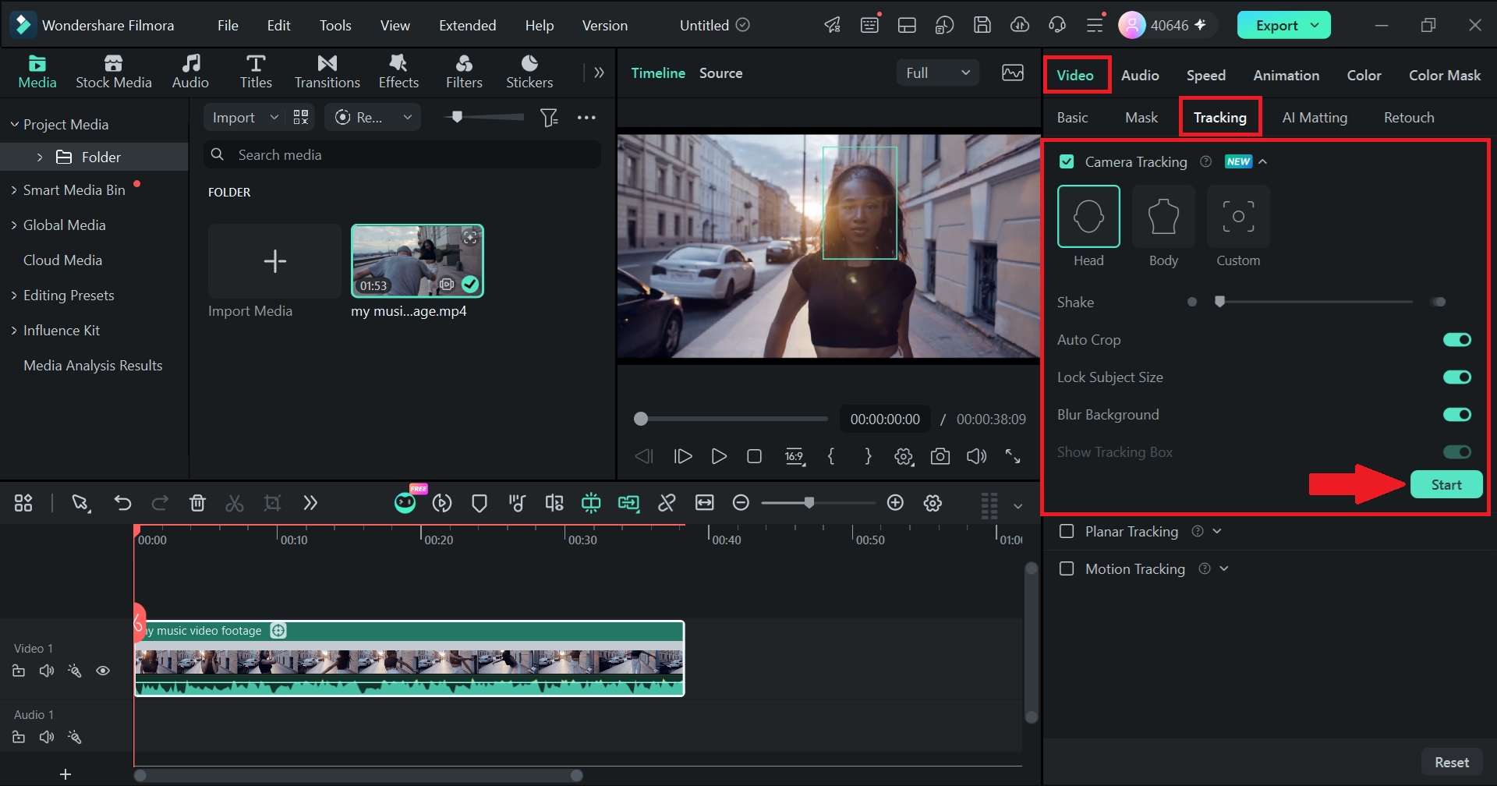Zoom in timeline with plus icon
This screenshot has width=1497, height=786.
point(895,503)
